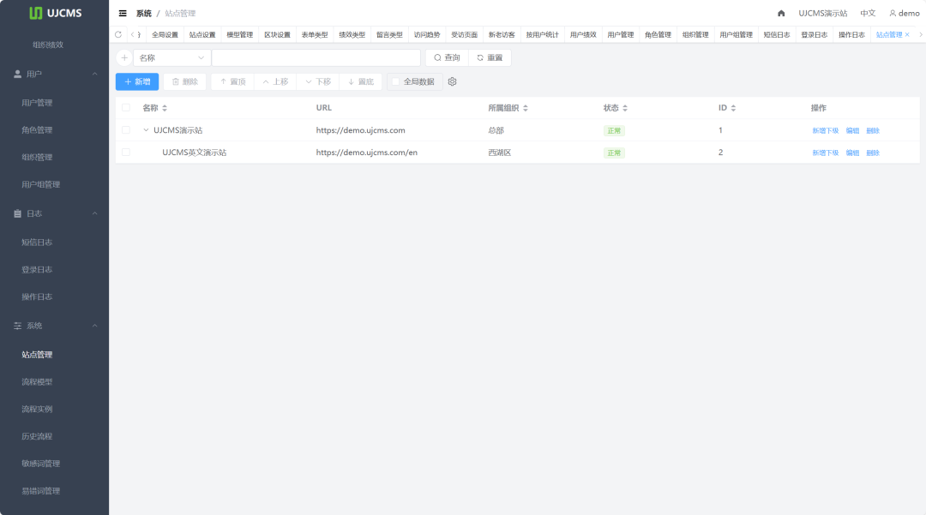Click 删除 link in UJCMS演示站 row
The image size is (926, 515).
tap(873, 130)
